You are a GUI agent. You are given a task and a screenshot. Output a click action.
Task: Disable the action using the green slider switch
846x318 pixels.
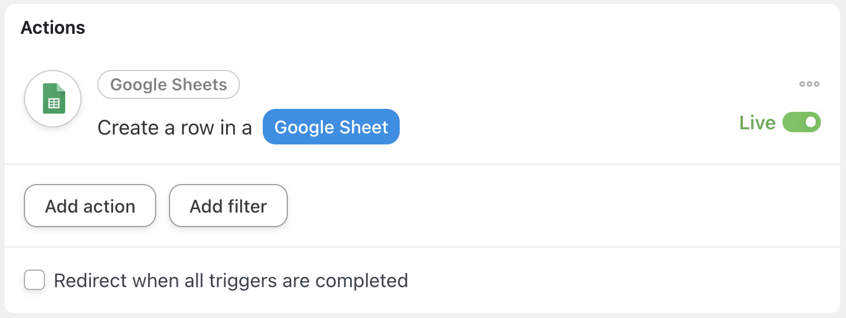(802, 122)
